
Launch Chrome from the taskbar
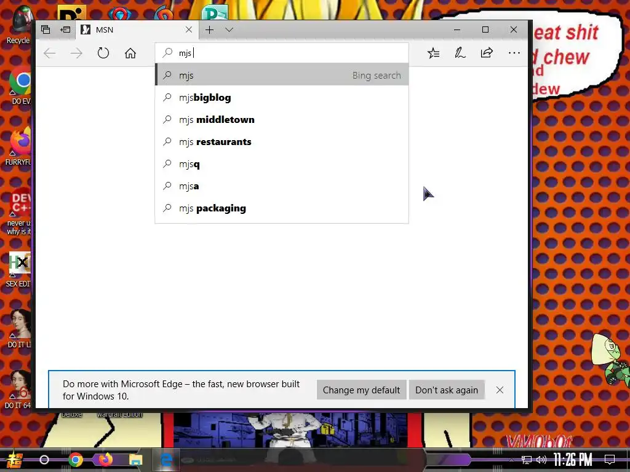click(75, 460)
